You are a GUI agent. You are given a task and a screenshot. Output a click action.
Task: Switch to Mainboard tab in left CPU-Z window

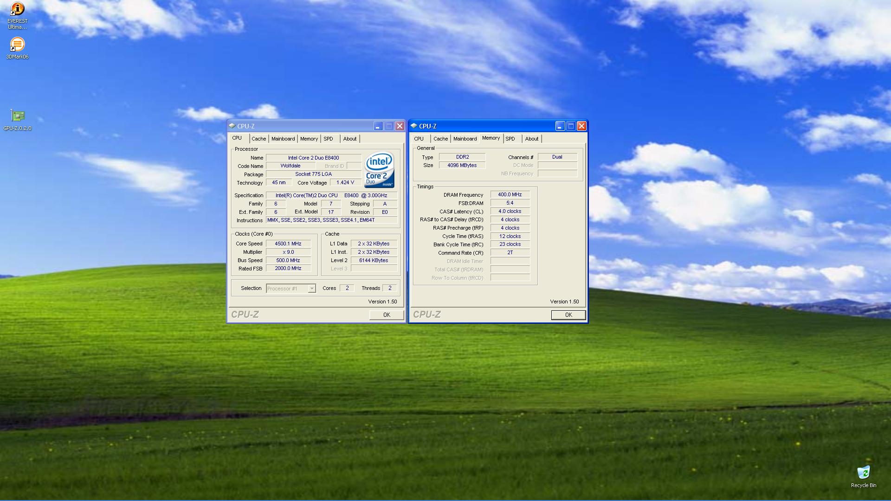[x=283, y=139]
